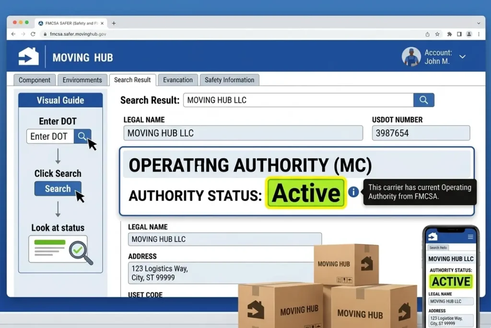Click the ADDRESS field
This screenshot has width=491, height=328.
pyautogui.click(x=221, y=273)
